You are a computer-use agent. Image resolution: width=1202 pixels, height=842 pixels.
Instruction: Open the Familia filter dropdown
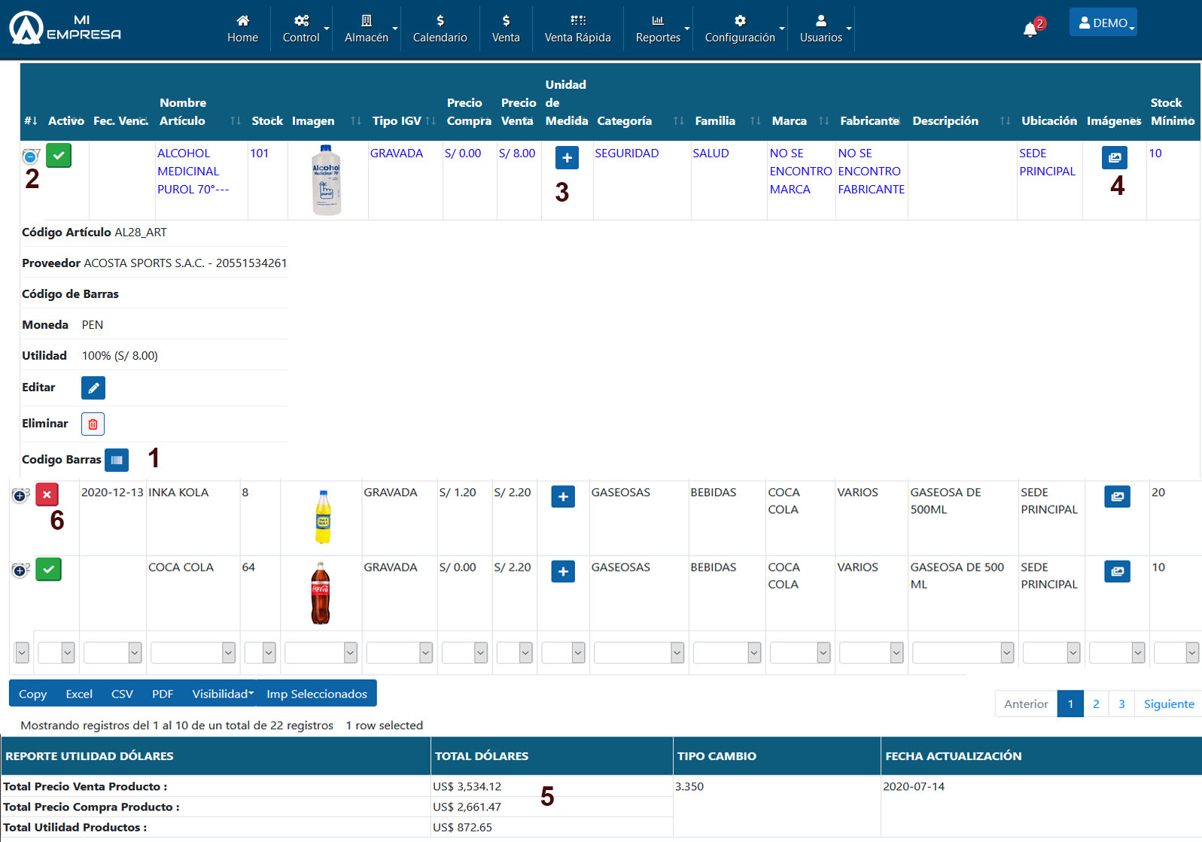coord(727,653)
